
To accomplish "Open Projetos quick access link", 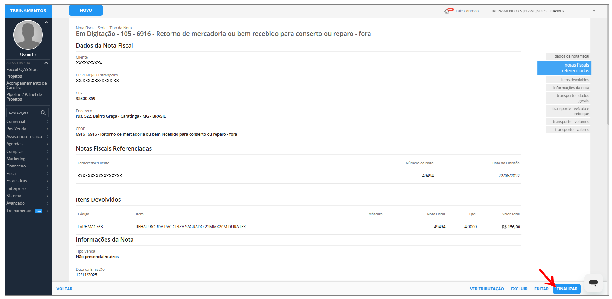I will (x=14, y=76).
